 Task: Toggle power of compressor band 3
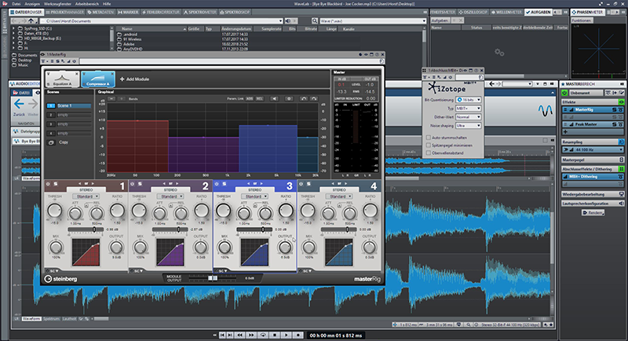coord(217,184)
